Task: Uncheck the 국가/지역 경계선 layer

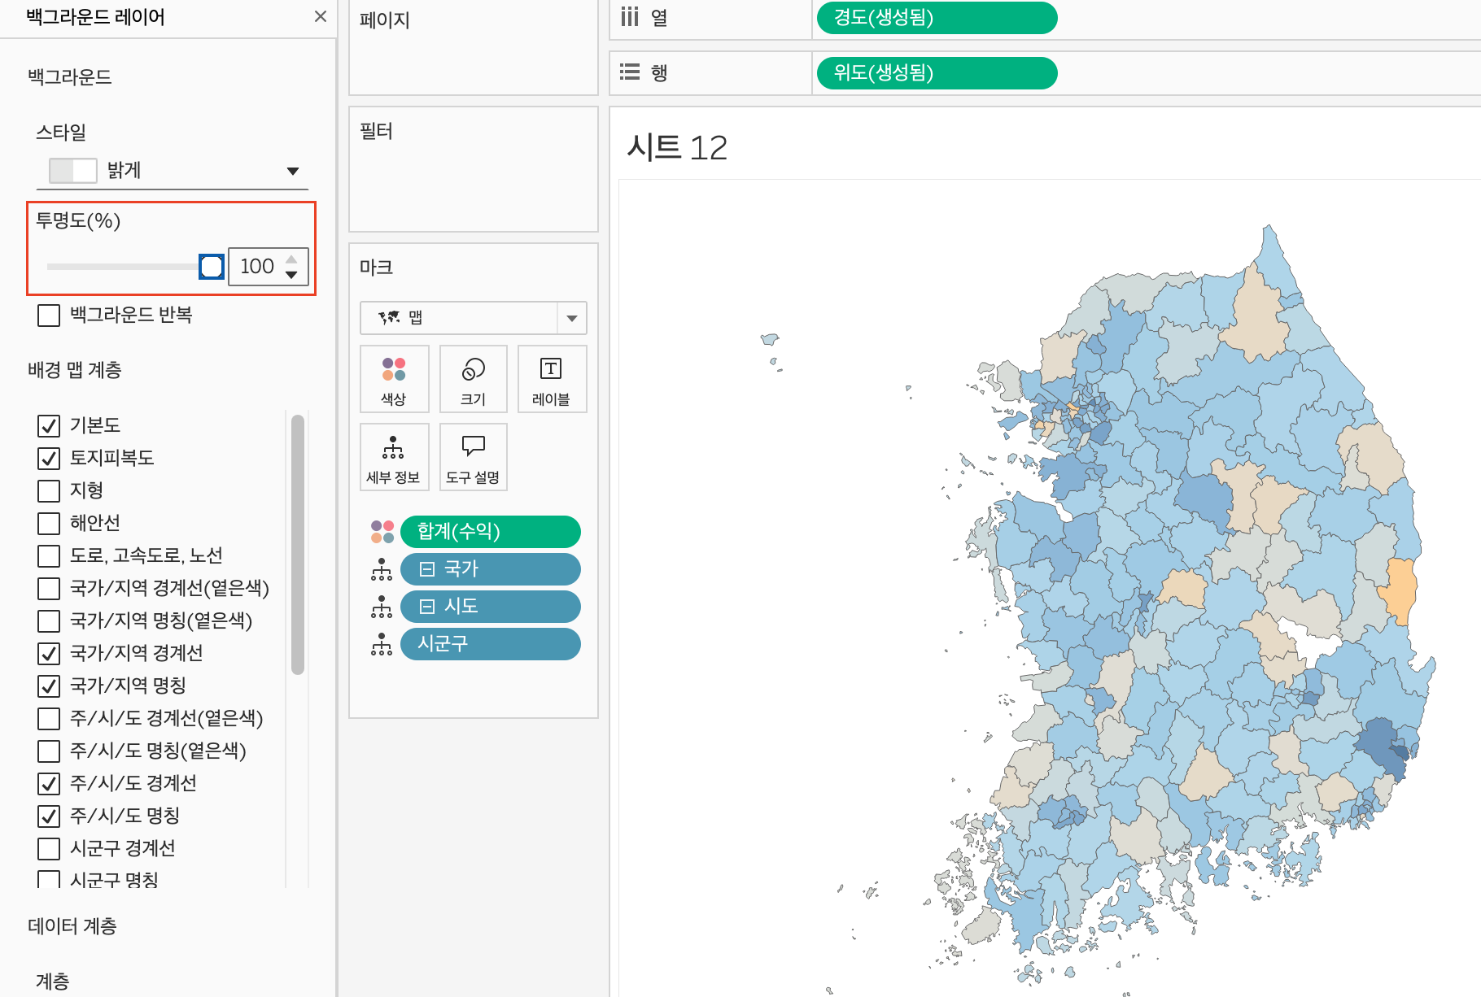Action: 49,653
